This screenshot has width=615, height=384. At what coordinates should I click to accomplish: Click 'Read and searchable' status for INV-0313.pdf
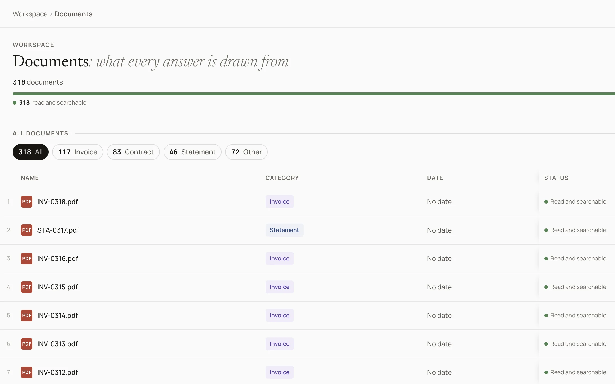pos(575,344)
